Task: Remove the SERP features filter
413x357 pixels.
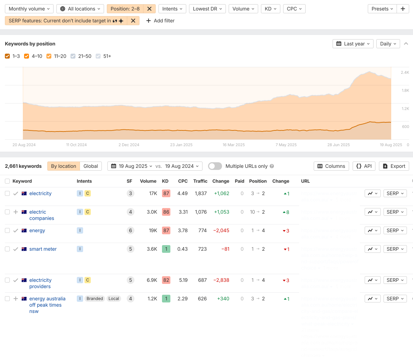Action: pos(133,21)
